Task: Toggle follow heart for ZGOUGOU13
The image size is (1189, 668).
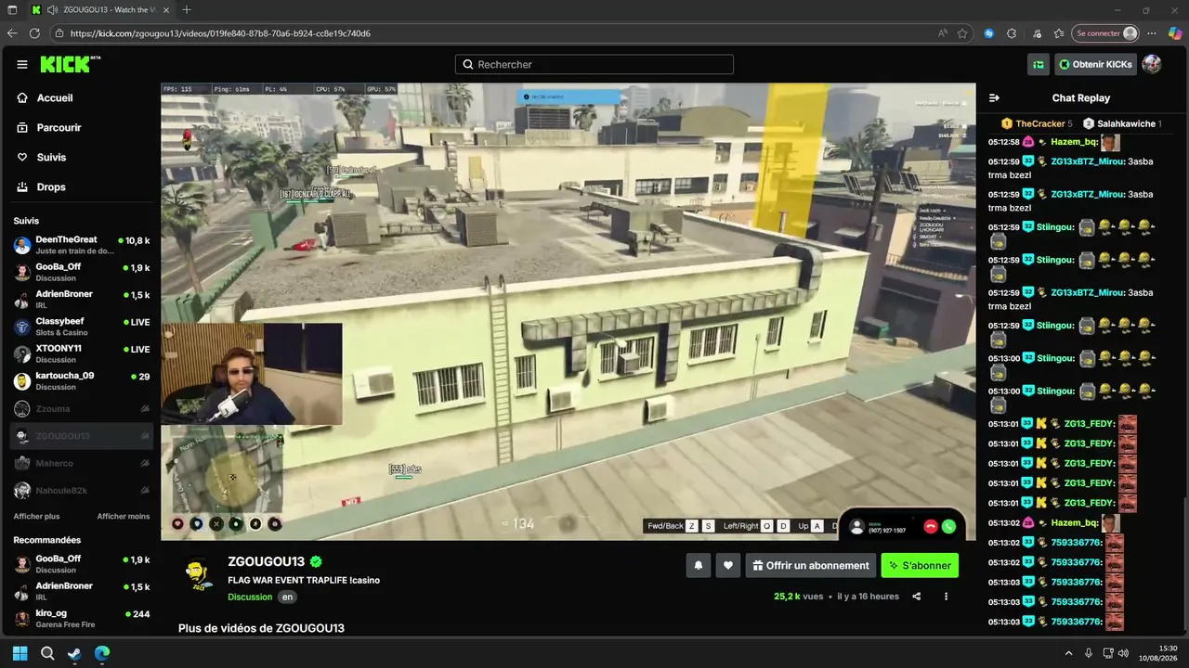Action: [728, 565]
